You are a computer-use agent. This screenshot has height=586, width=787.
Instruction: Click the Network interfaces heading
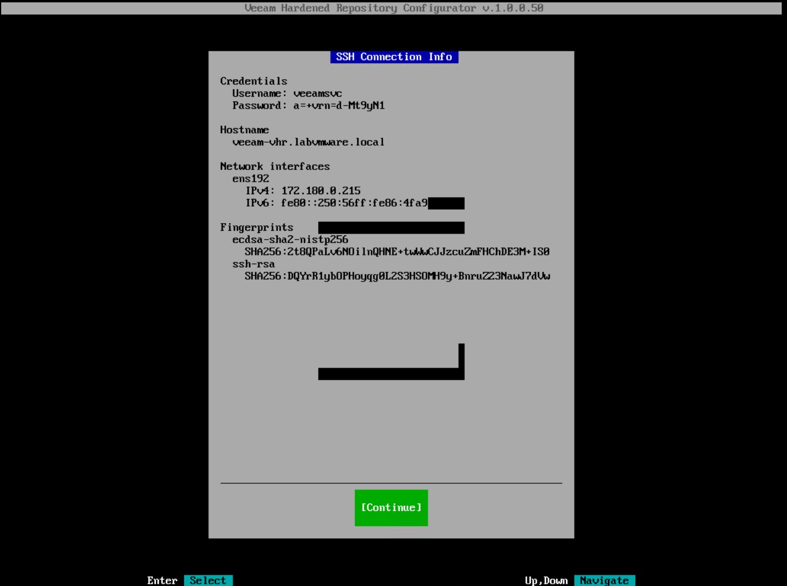point(275,166)
